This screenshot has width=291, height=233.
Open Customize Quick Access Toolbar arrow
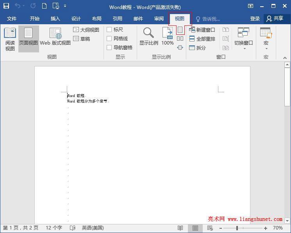65,6
